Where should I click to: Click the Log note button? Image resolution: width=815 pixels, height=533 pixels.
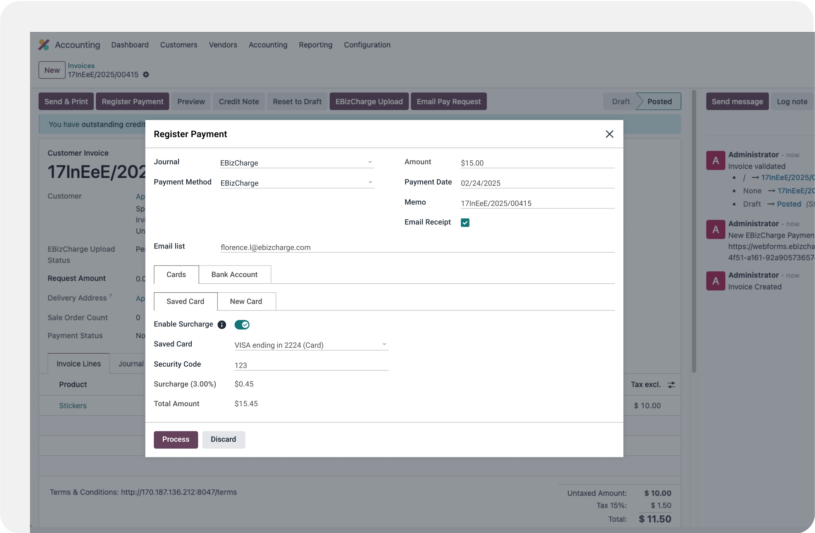(792, 102)
